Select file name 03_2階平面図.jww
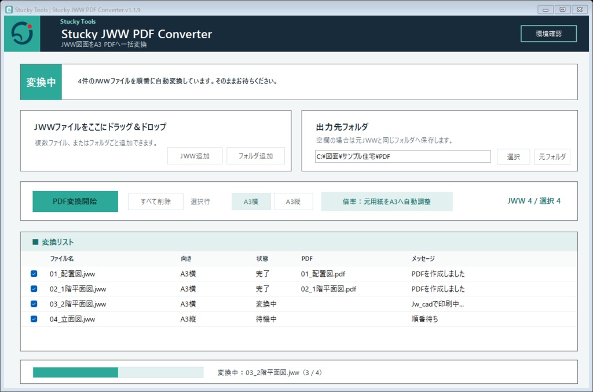 [78, 304]
